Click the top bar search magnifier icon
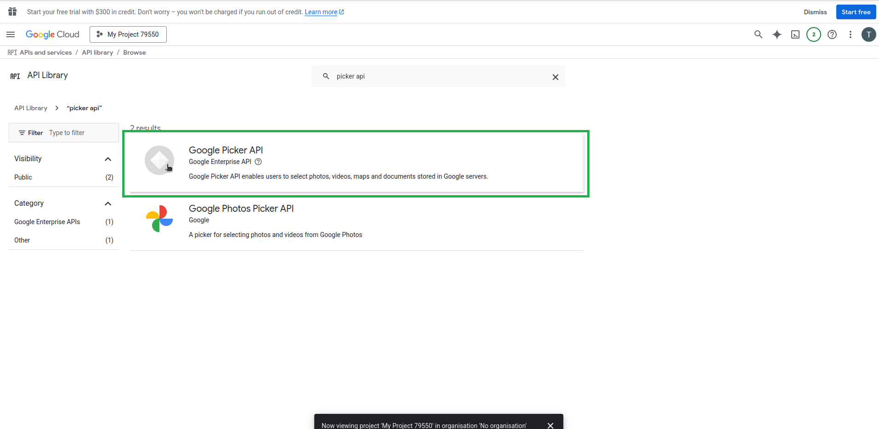Screen dimensions: 879x429 [x=758, y=34]
